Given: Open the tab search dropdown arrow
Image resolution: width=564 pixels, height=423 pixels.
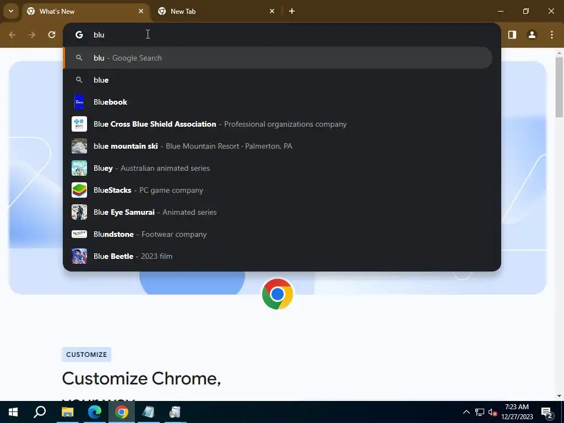Looking at the screenshot, I should pyautogui.click(x=11, y=11).
